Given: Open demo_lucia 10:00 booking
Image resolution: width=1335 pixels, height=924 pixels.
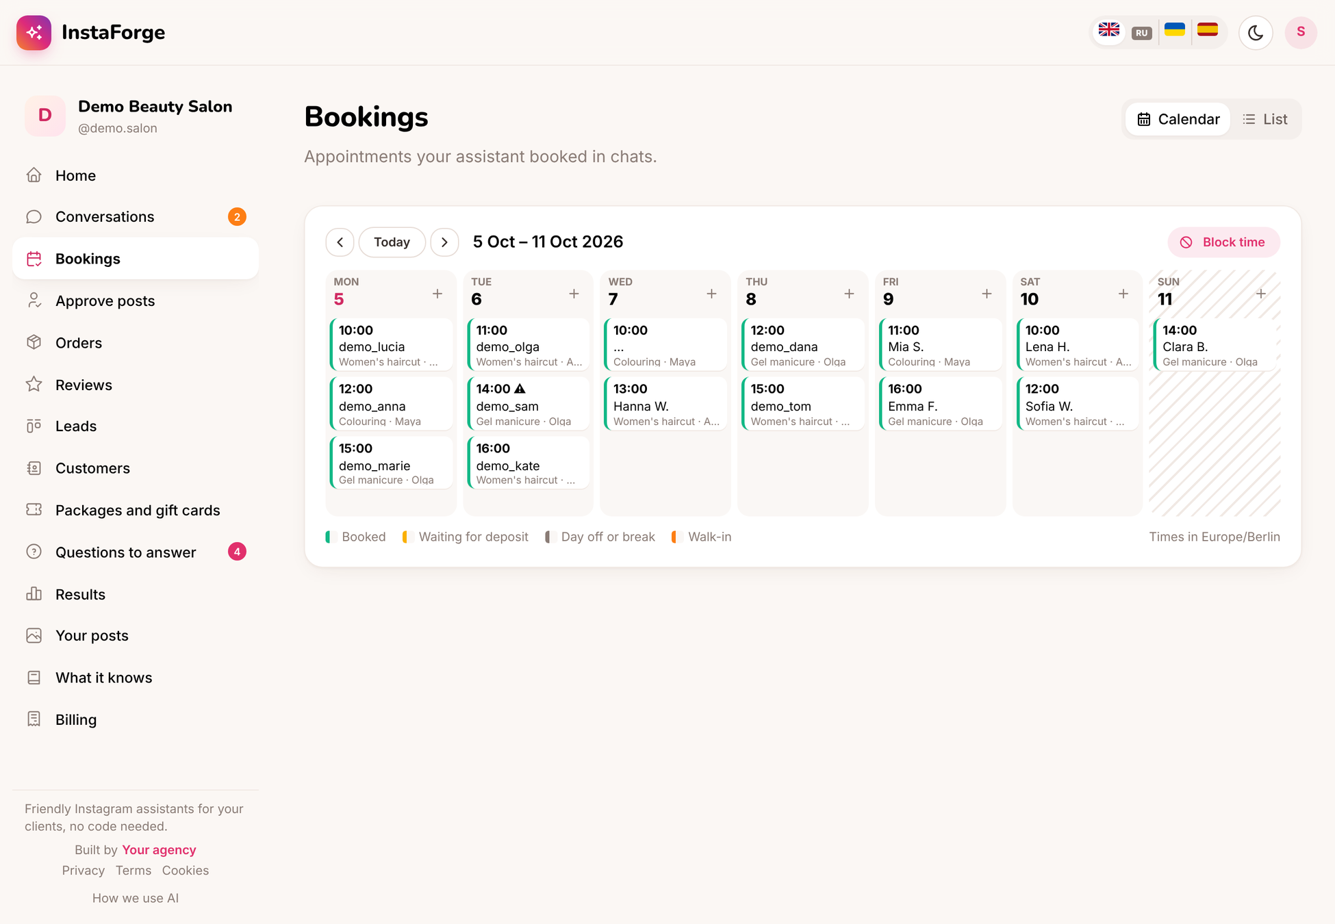Looking at the screenshot, I should point(392,345).
